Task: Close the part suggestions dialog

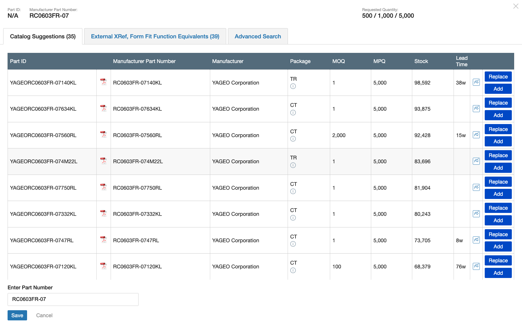Action: coord(516,6)
